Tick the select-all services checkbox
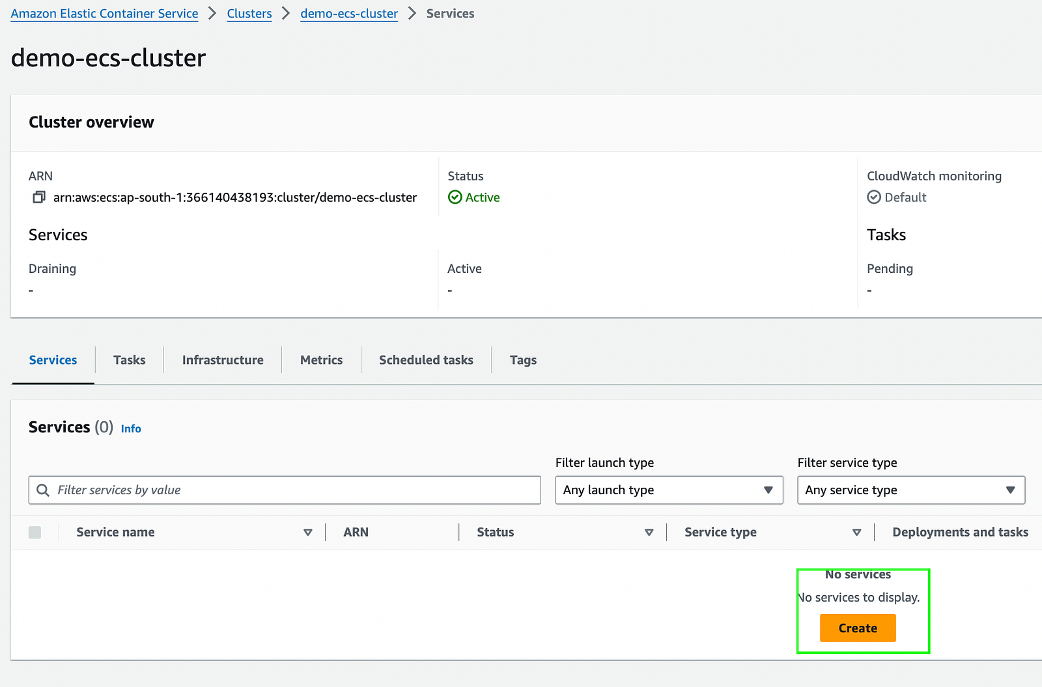 35,533
